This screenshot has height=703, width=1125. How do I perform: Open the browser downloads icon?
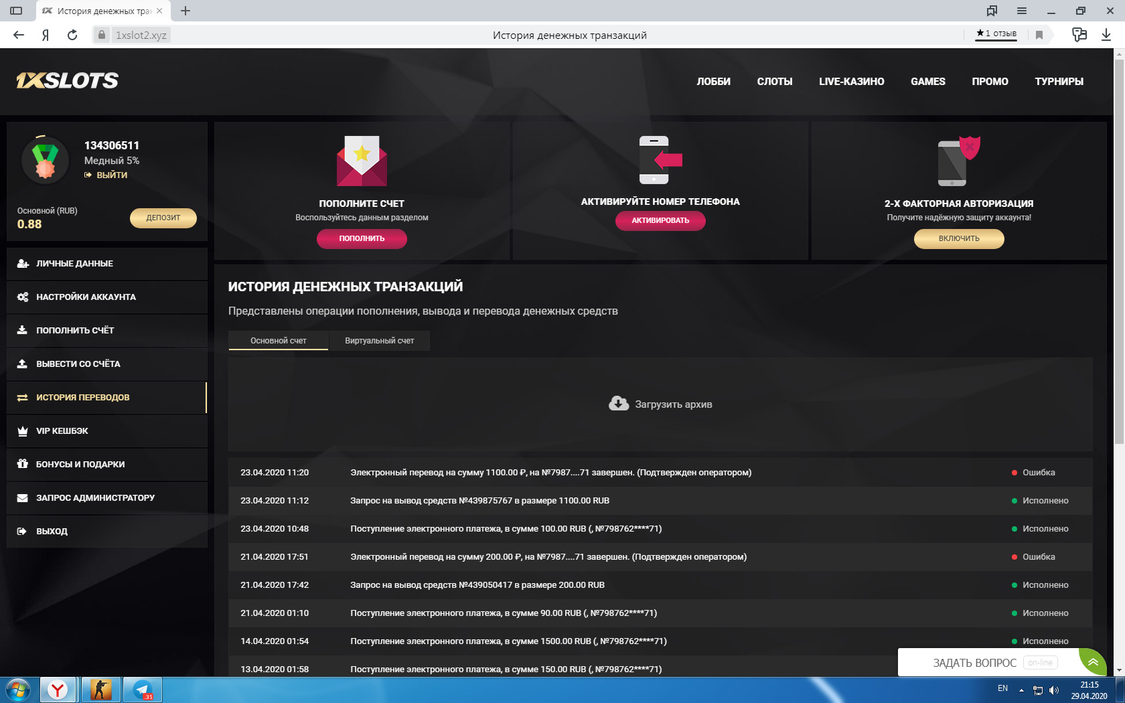[1106, 35]
